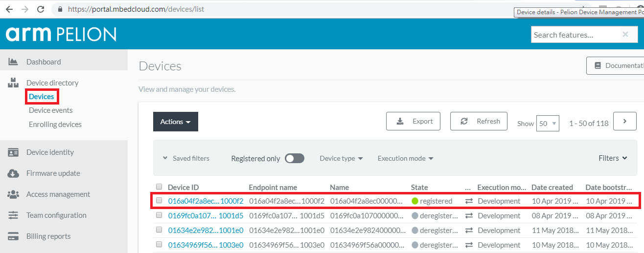The width and height of the screenshot is (644, 253).
Task: Clear search with the X icon
Action: coord(625,35)
